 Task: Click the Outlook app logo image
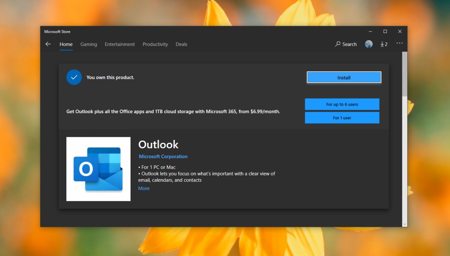pos(98,169)
